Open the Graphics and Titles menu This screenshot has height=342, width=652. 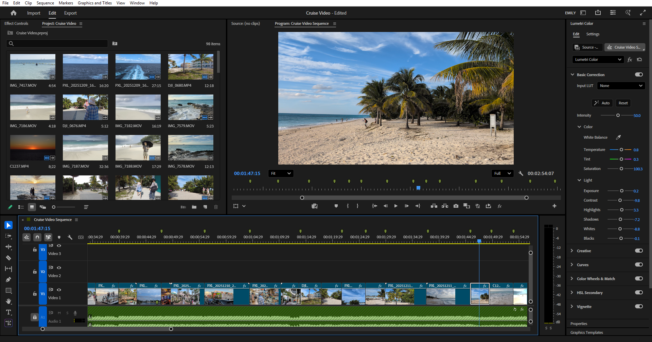[x=94, y=3]
